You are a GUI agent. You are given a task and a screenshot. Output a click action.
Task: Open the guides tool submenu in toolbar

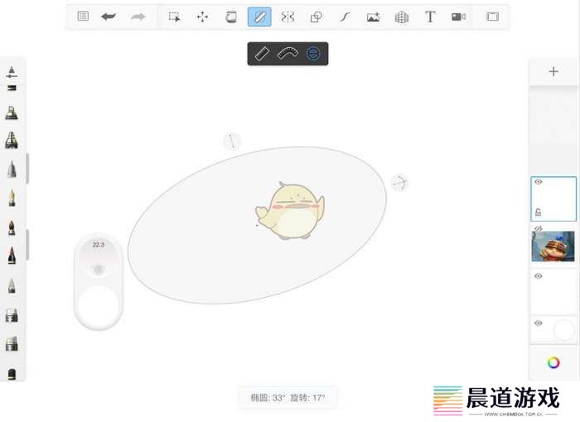click(259, 17)
